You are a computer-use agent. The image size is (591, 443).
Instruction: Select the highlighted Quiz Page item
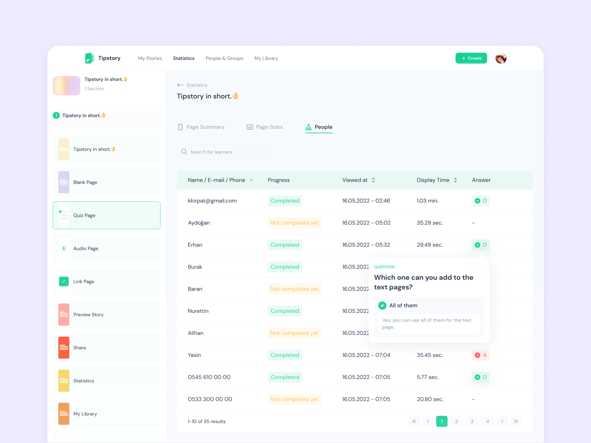(x=106, y=215)
